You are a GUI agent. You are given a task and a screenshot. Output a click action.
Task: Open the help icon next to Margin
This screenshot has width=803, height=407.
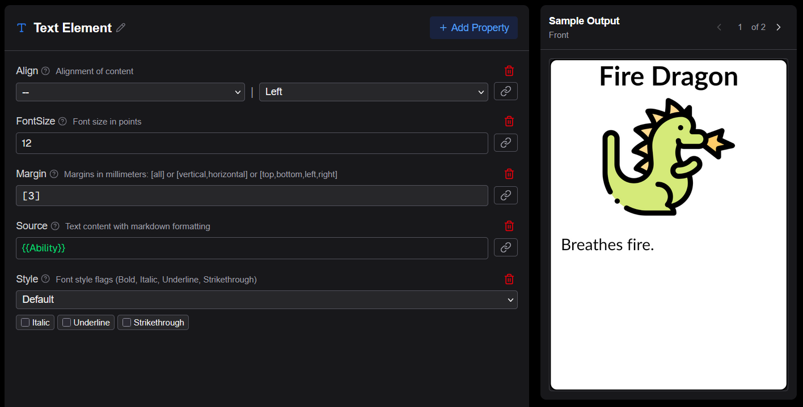[x=54, y=174]
